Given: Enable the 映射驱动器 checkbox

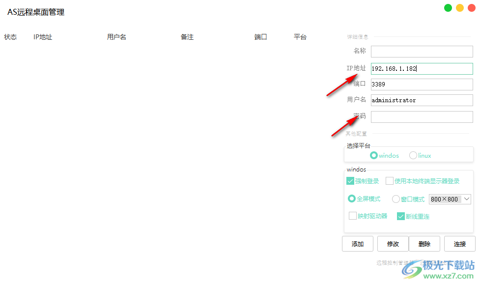Looking at the screenshot, I should 353,216.
